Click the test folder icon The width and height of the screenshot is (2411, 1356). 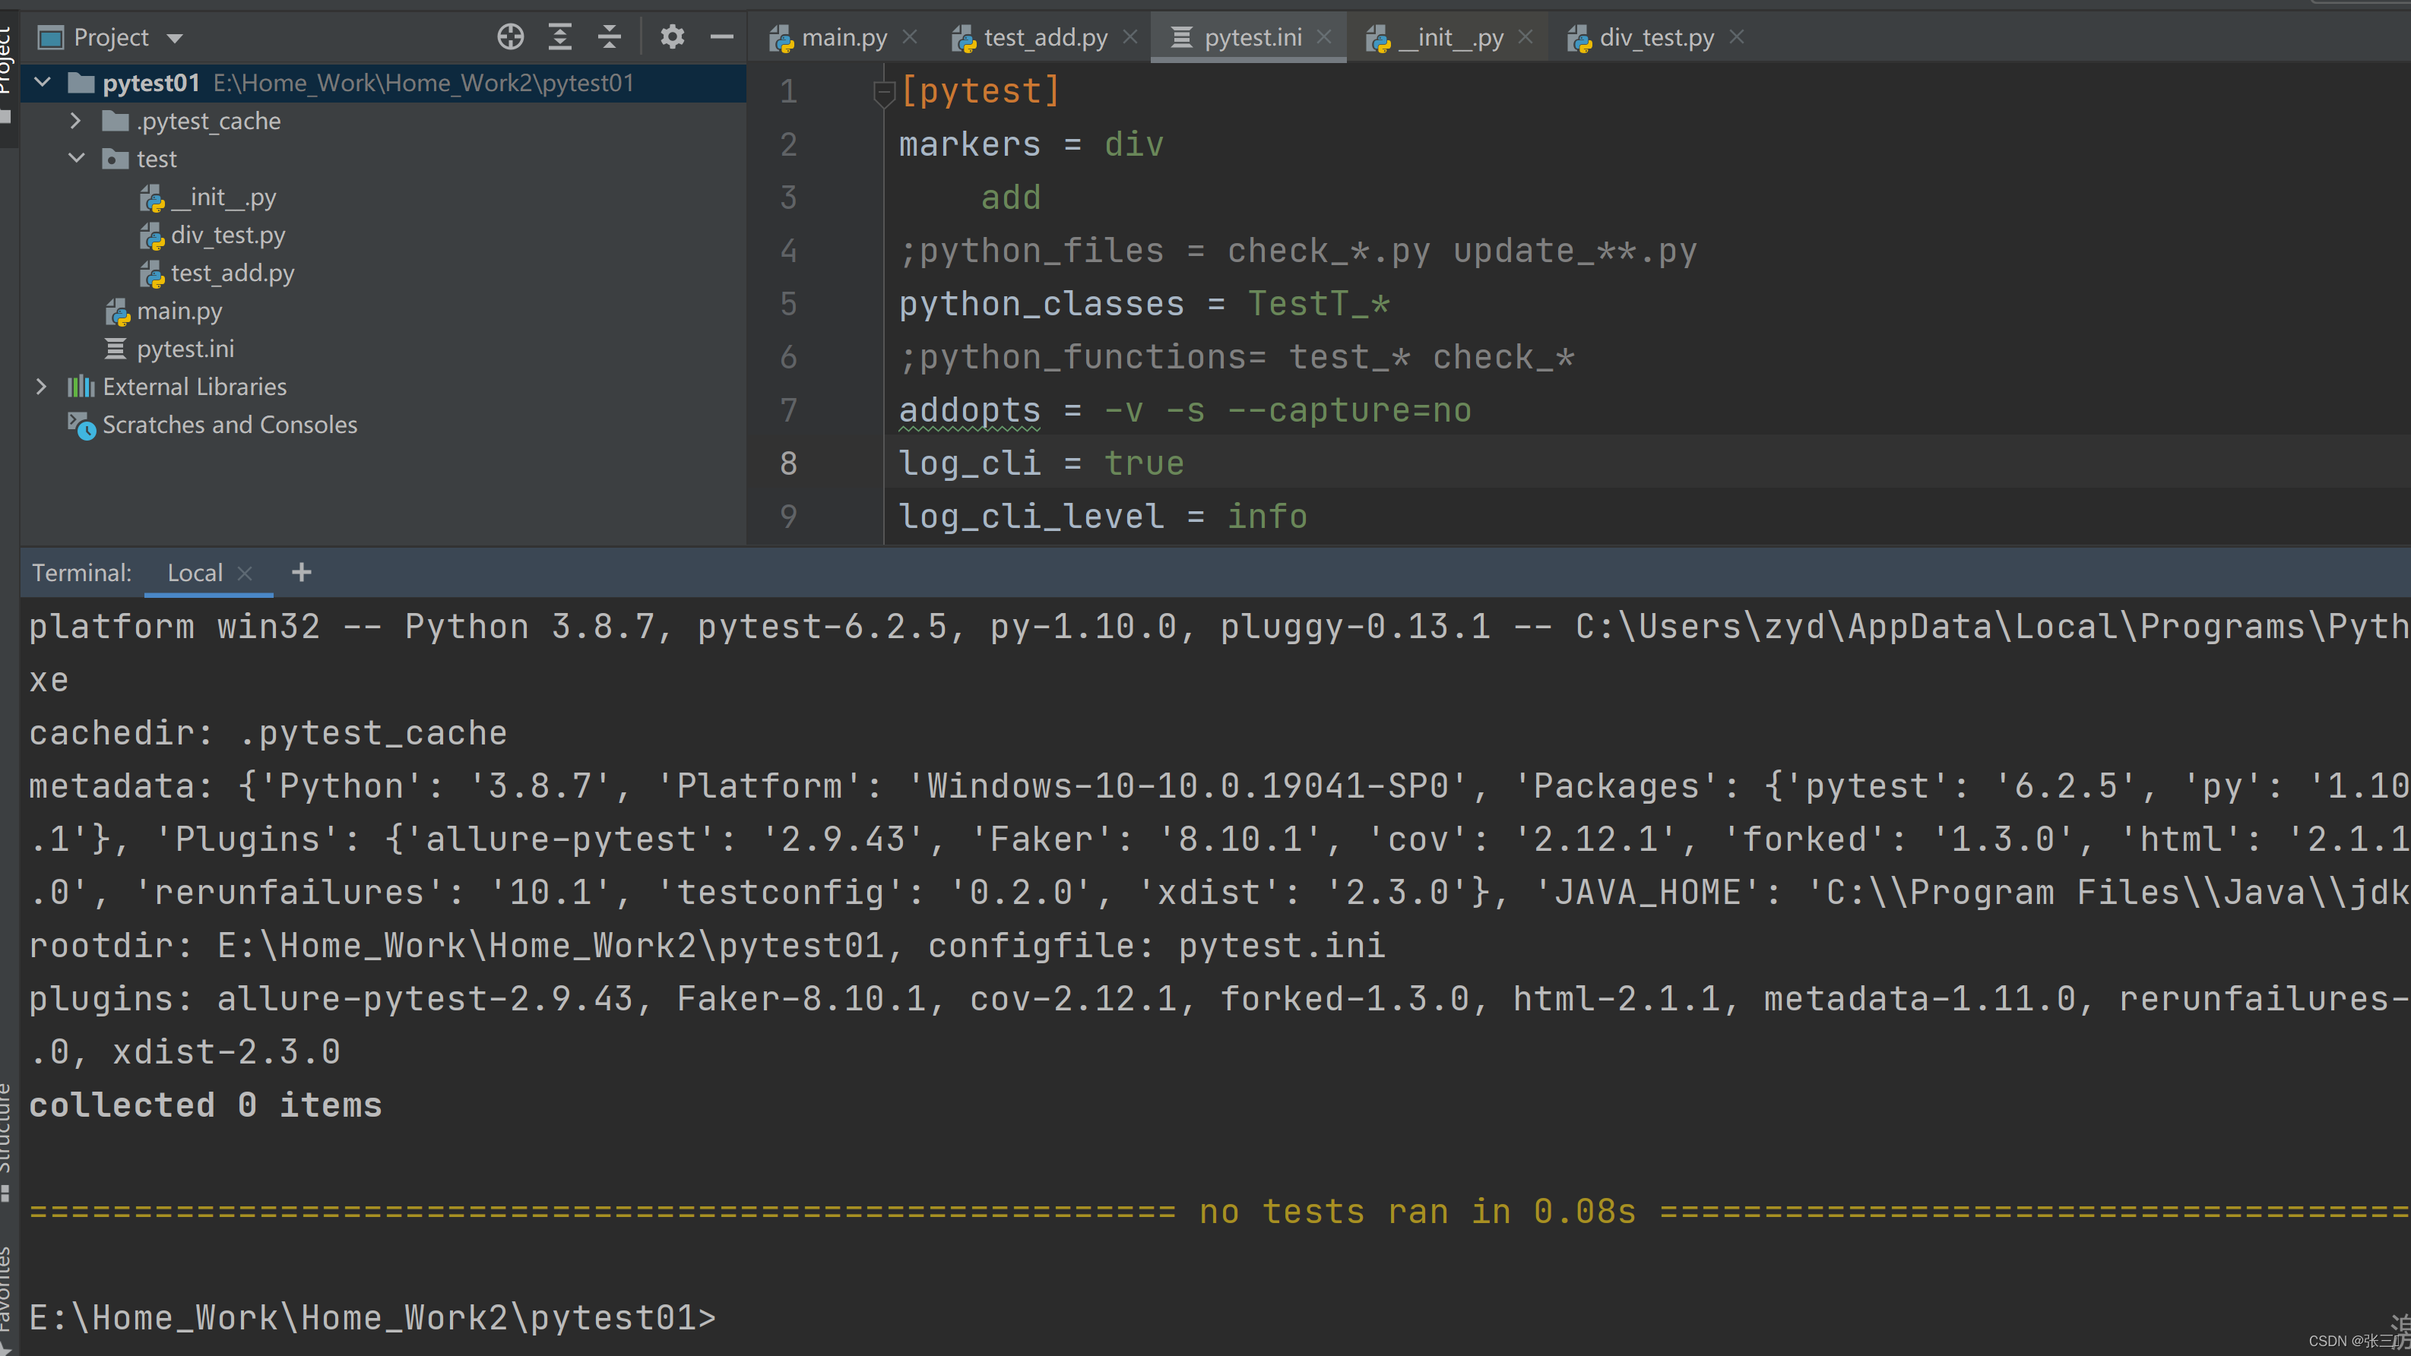coord(115,159)
